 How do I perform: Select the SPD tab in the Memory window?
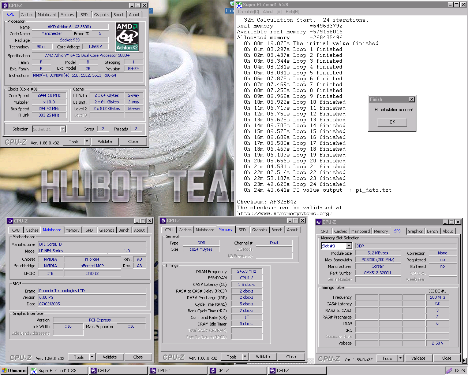coord(242,230)
